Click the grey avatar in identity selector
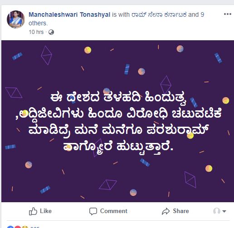Screen dimensions: 234x228 pyautogui.click(x=216, y=211)
